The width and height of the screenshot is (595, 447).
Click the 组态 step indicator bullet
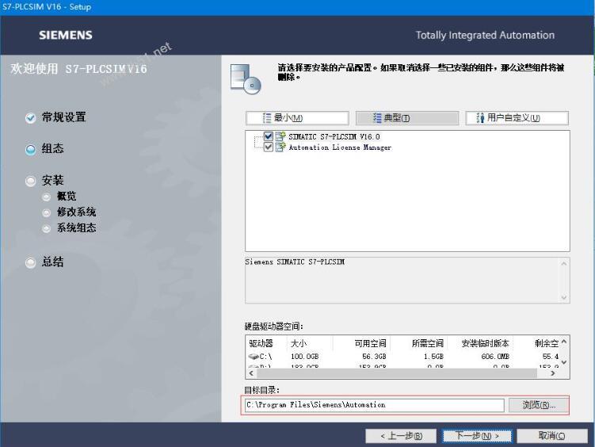pyautogui.click(x=30, y=150)
